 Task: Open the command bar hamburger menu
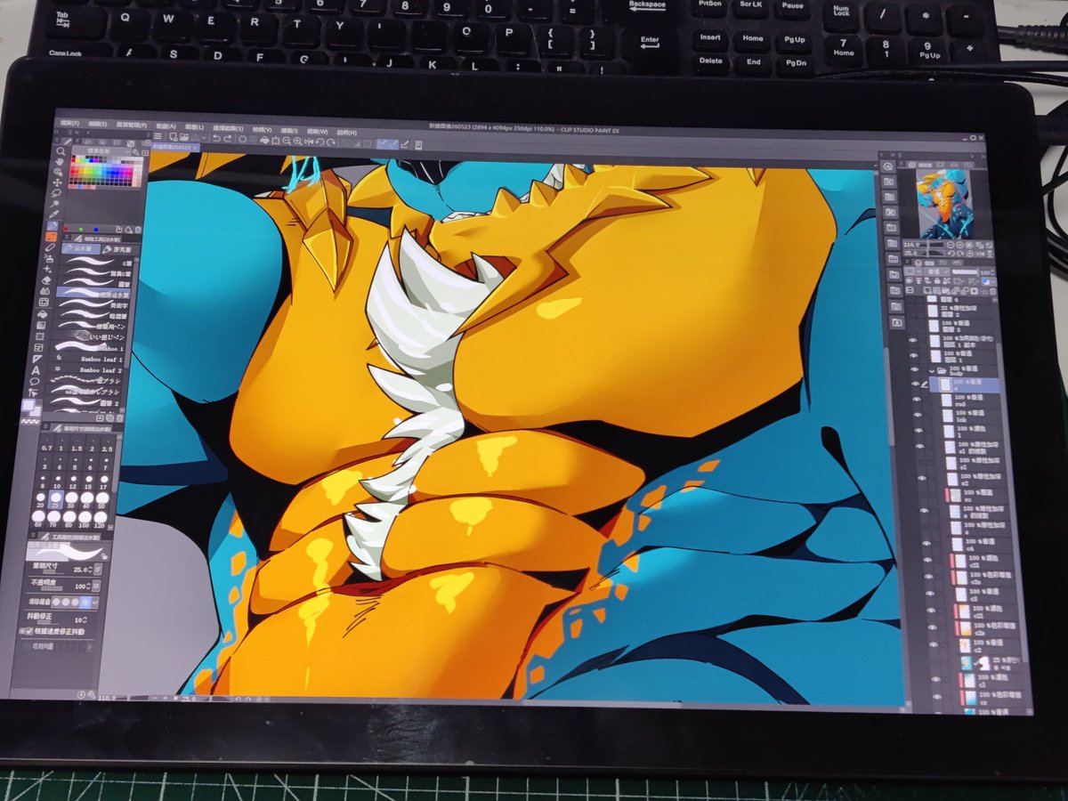[x=158, y=136]
